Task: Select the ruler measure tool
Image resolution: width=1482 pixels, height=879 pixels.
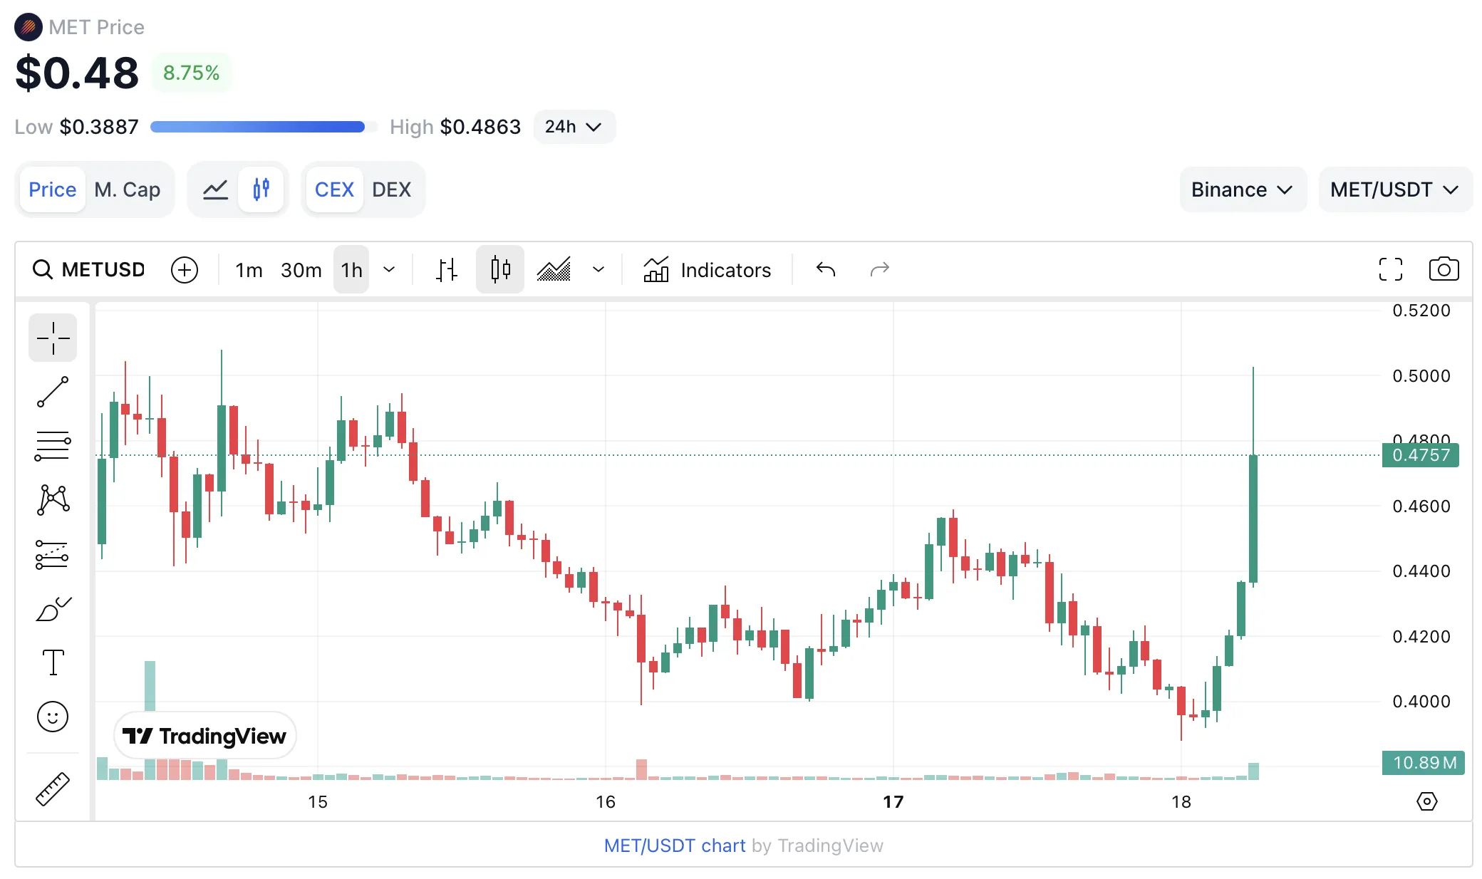Action: point(53,789)
